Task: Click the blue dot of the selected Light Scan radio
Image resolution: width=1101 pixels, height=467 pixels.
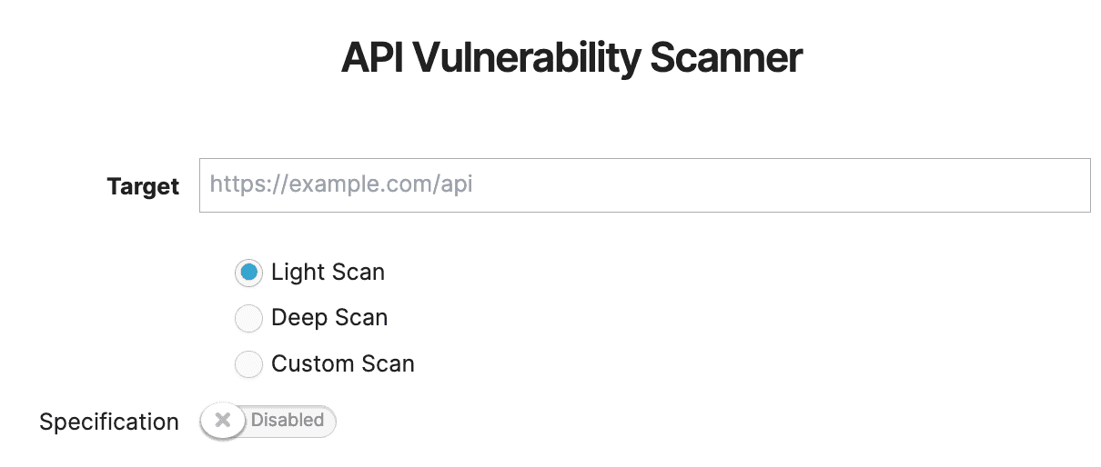Action: (x=248, y=272)
